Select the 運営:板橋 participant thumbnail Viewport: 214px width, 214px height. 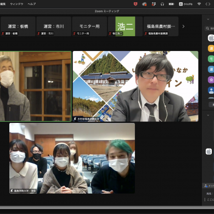[x=18, y=26]
